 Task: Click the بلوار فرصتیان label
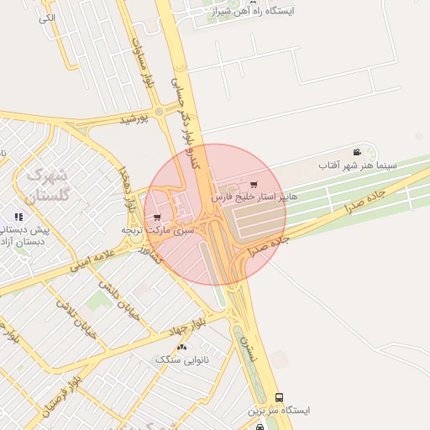pos(61,396)
